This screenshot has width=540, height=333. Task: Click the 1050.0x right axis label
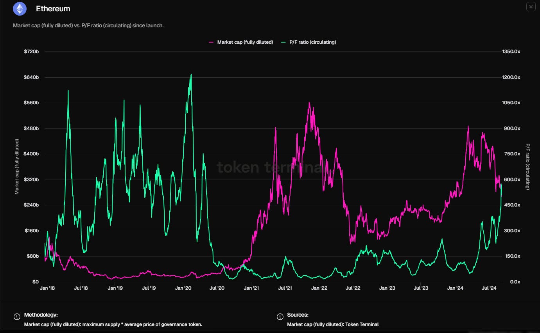tap(511, 103)
